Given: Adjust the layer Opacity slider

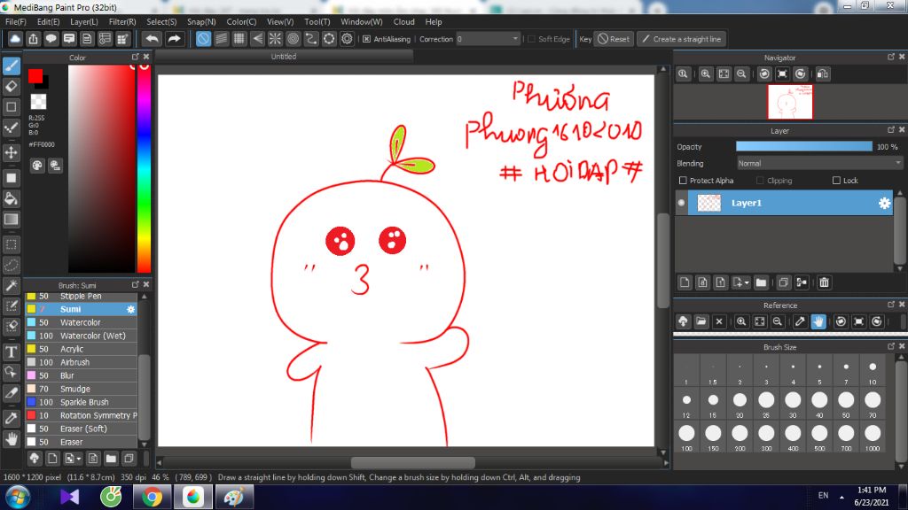Looking at the screenshot, I should coord(803,147).
